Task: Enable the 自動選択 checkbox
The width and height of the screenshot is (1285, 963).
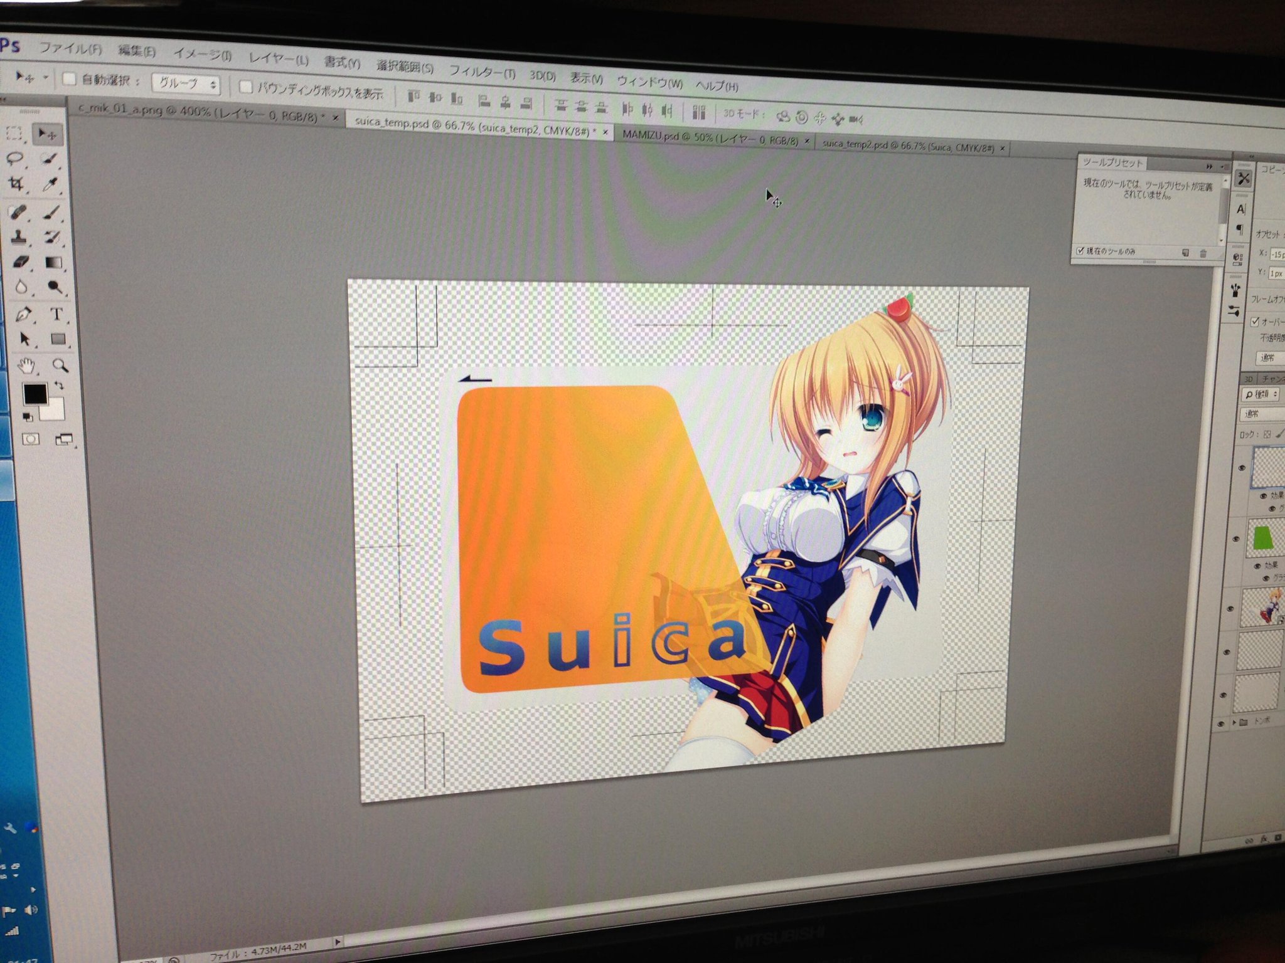Action: (70, 78)
